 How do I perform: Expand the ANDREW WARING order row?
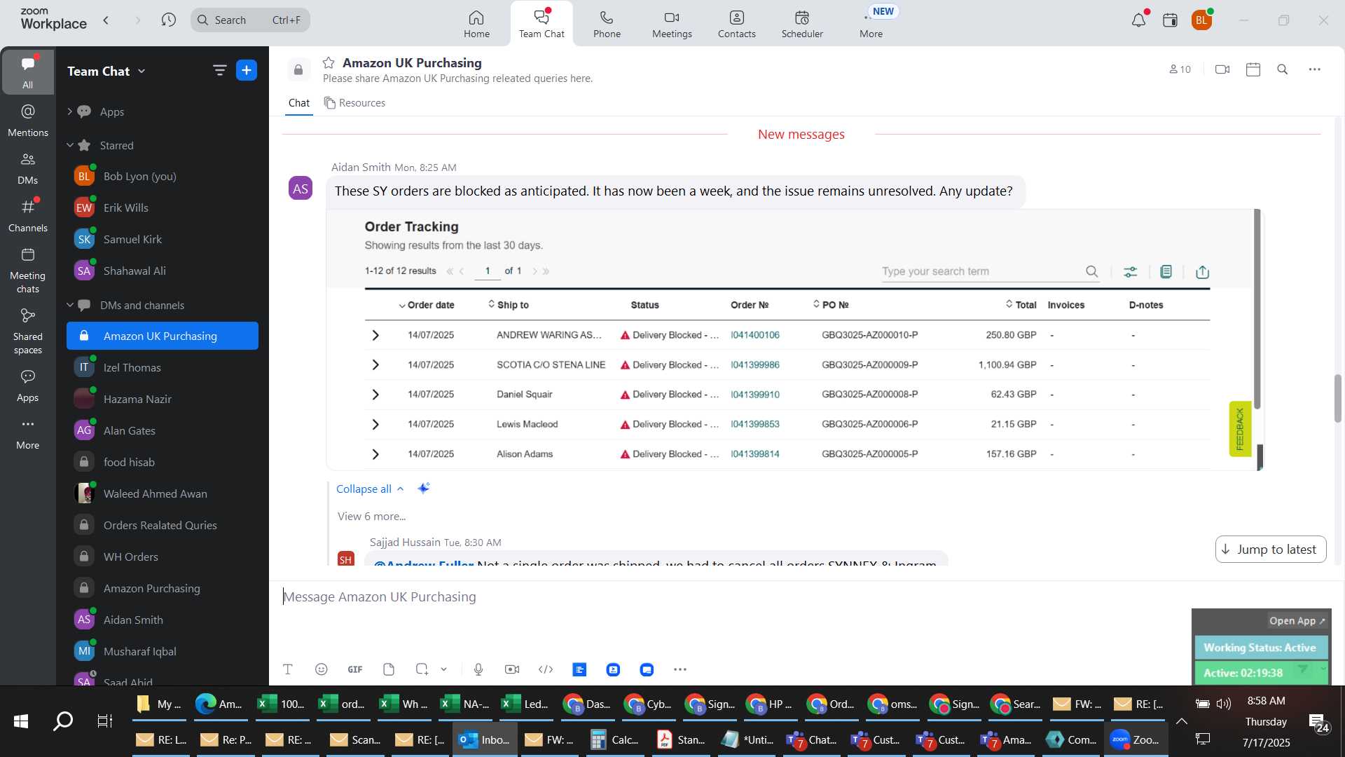[x=375, y=335]
